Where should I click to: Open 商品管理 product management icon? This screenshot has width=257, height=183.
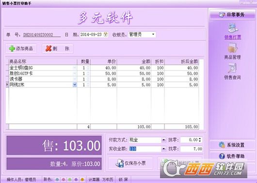(x=233, y=51)
